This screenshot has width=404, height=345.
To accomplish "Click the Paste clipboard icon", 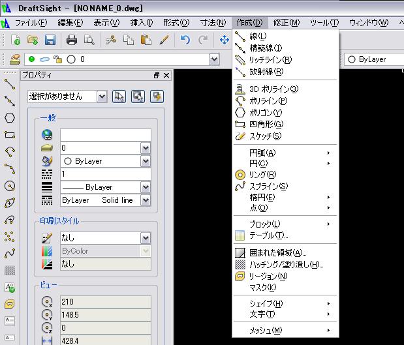I will 146,40.
